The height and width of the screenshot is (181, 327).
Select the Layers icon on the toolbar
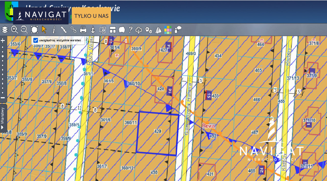(x=4, y=30)
